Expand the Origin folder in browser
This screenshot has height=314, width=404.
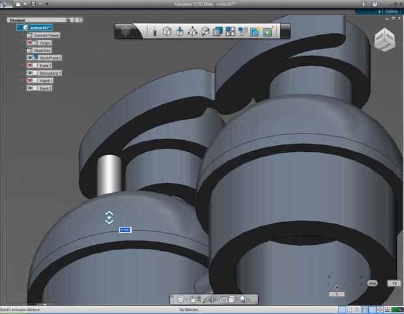click(x=22, y=43)
